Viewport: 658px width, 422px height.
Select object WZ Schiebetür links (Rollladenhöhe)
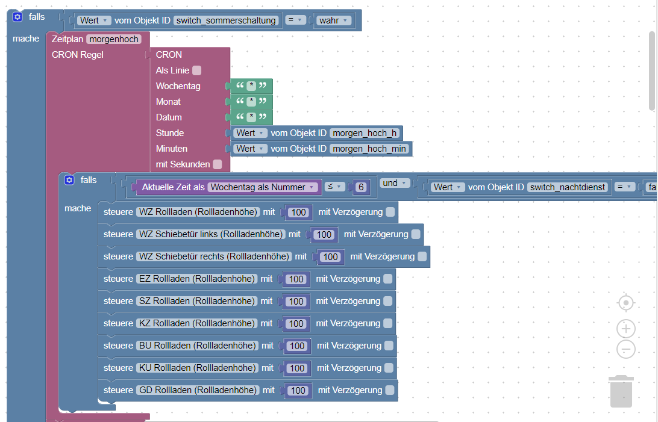(x=211, y=234)
